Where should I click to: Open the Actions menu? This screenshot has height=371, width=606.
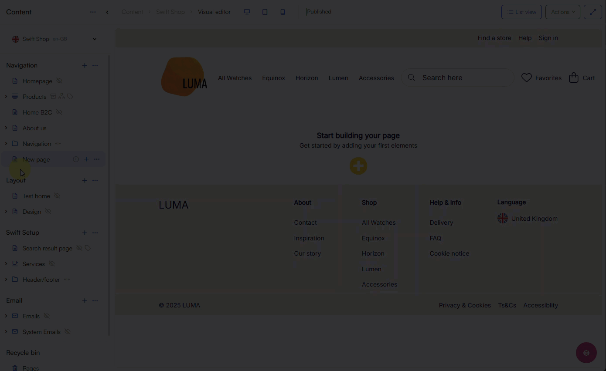(x=562, y=12)
